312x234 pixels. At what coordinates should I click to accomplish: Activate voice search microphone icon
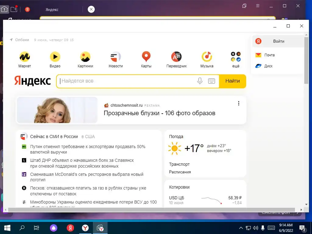200,81
